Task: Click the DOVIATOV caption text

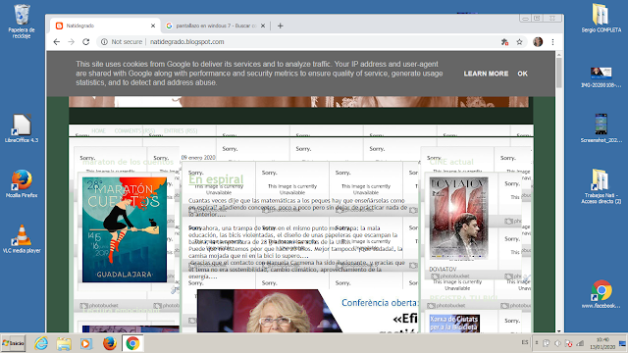Action: pyautogui.click(x=443, y=270)
